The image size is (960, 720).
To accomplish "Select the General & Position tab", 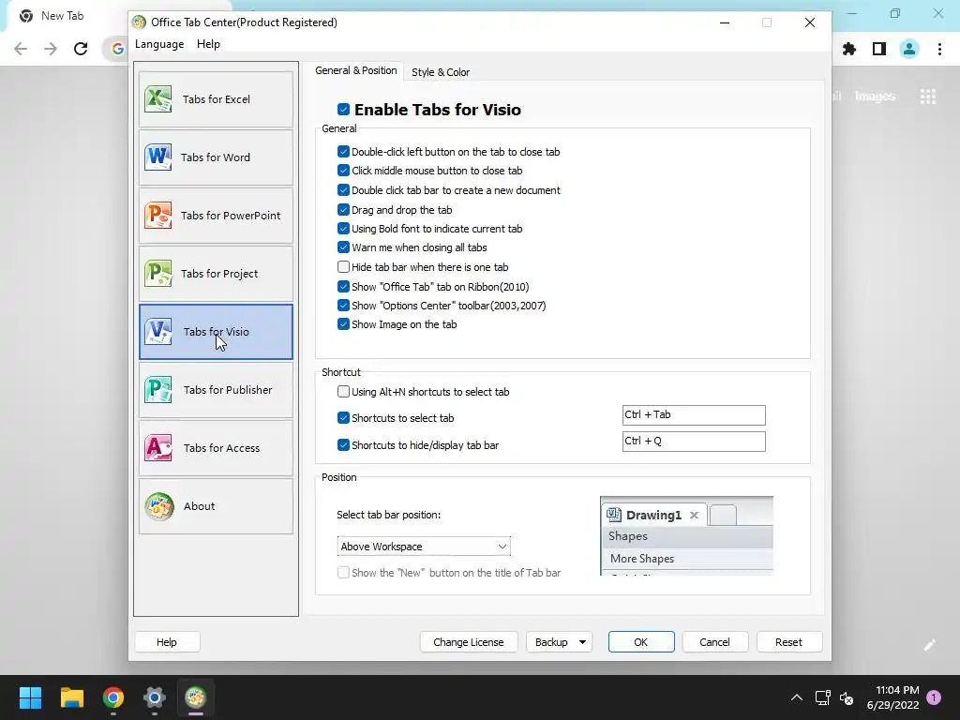I will tap(355, 70).
